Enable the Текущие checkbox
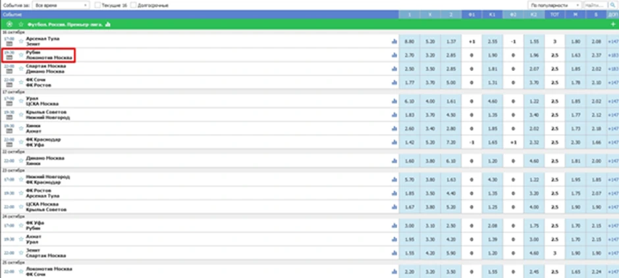 click(97, 5)
